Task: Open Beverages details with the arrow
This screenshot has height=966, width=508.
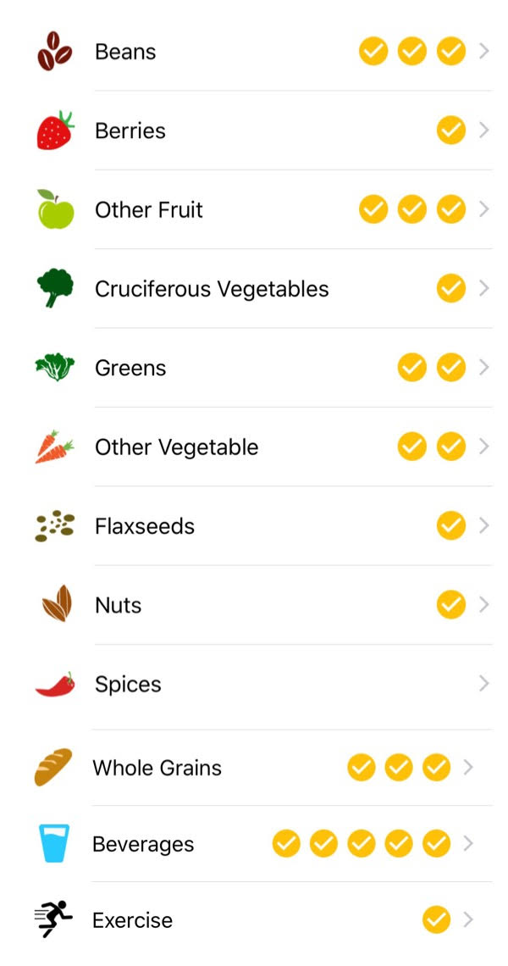Action: 468,843
